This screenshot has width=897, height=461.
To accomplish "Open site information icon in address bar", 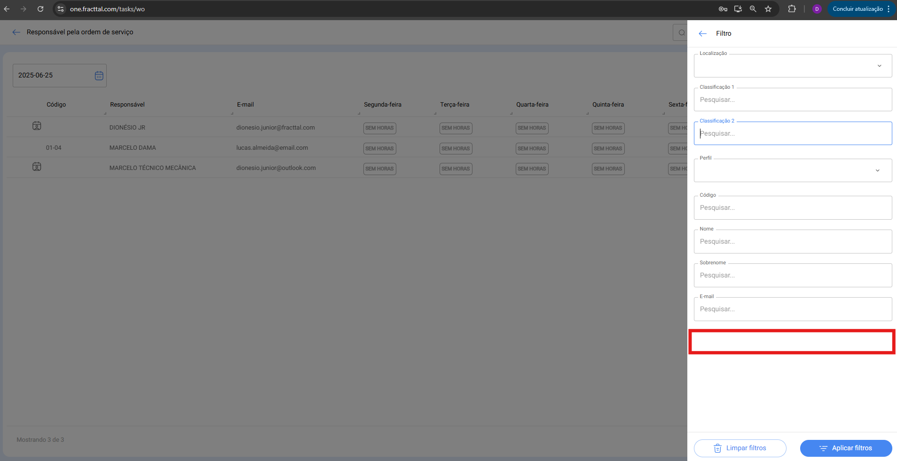I will click(61, 9).
